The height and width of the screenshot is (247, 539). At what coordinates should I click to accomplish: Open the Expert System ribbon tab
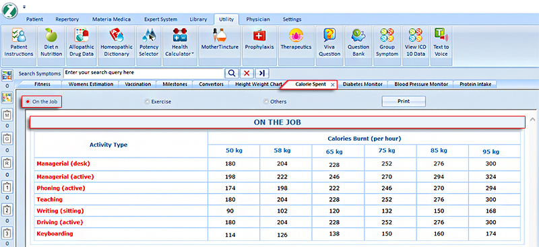pos(160,20)
